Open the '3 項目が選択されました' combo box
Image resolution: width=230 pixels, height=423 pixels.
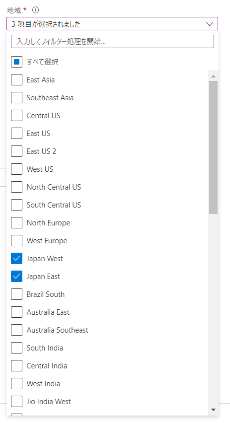[x=112, y=24]
